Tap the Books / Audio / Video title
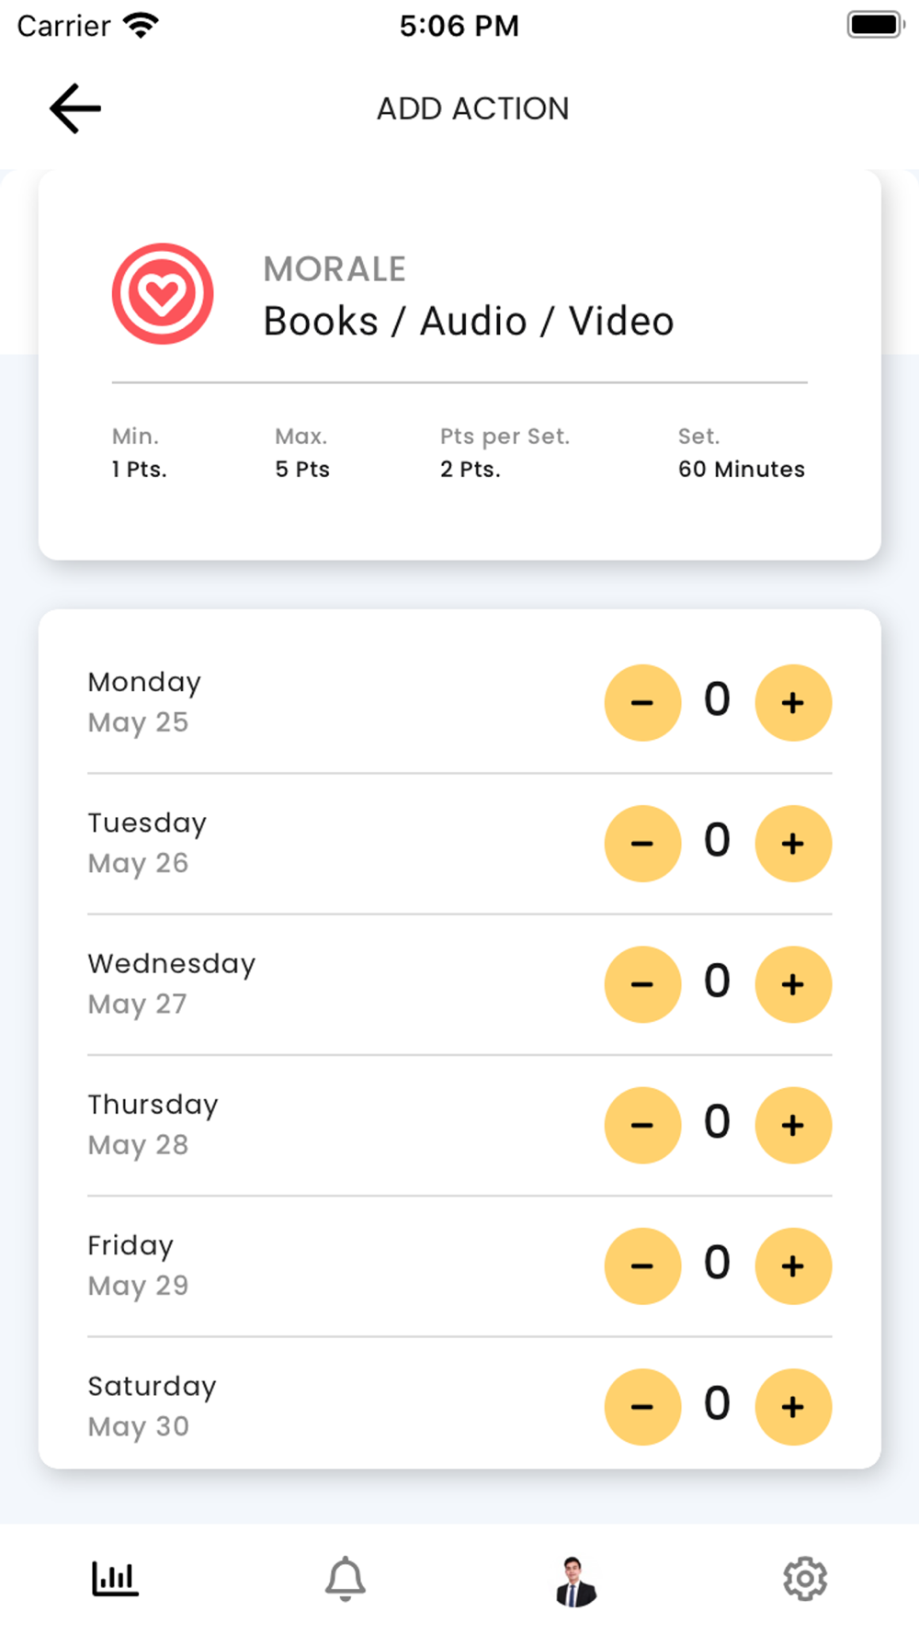 (x=469, y=322)
